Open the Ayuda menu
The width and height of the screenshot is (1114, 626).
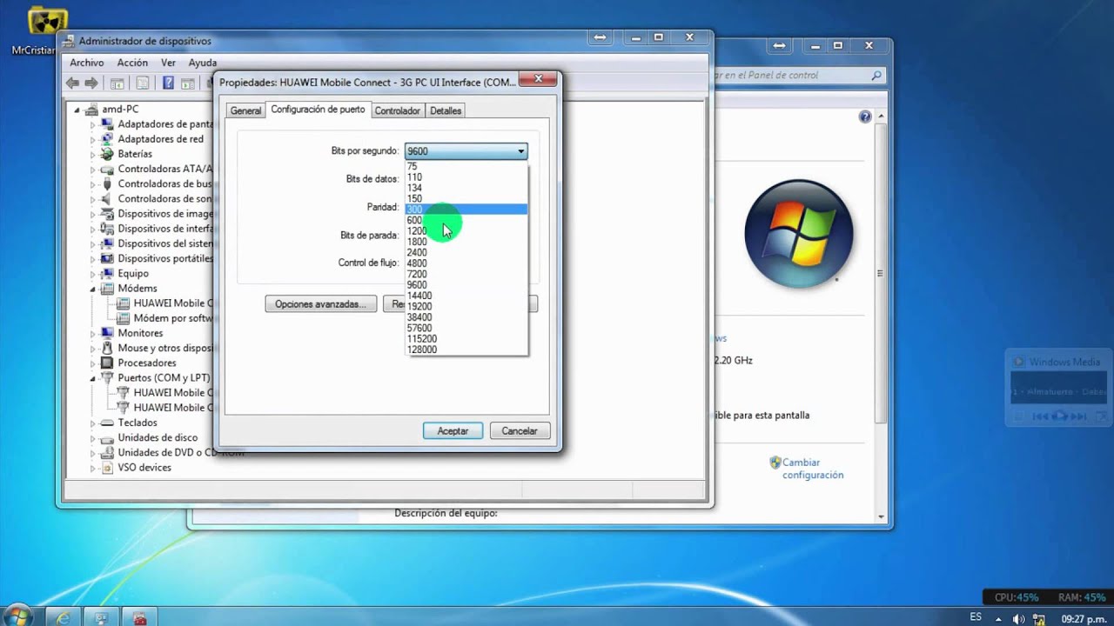pos(202,63)
